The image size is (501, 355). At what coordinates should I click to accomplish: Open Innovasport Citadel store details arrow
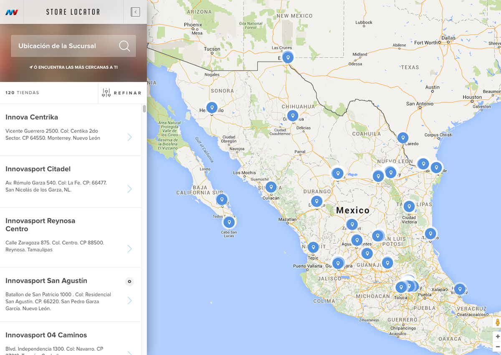point(129,189)
